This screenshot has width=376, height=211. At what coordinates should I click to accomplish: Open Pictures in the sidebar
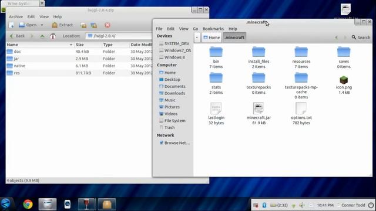point(169,107)
